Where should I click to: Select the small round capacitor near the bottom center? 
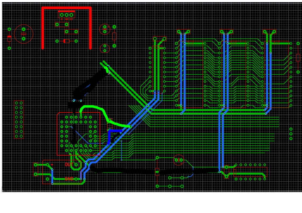tap(179, 160)
